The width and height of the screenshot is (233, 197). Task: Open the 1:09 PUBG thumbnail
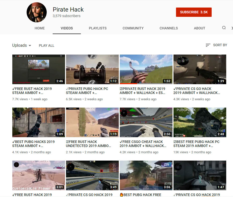(39, 122)
